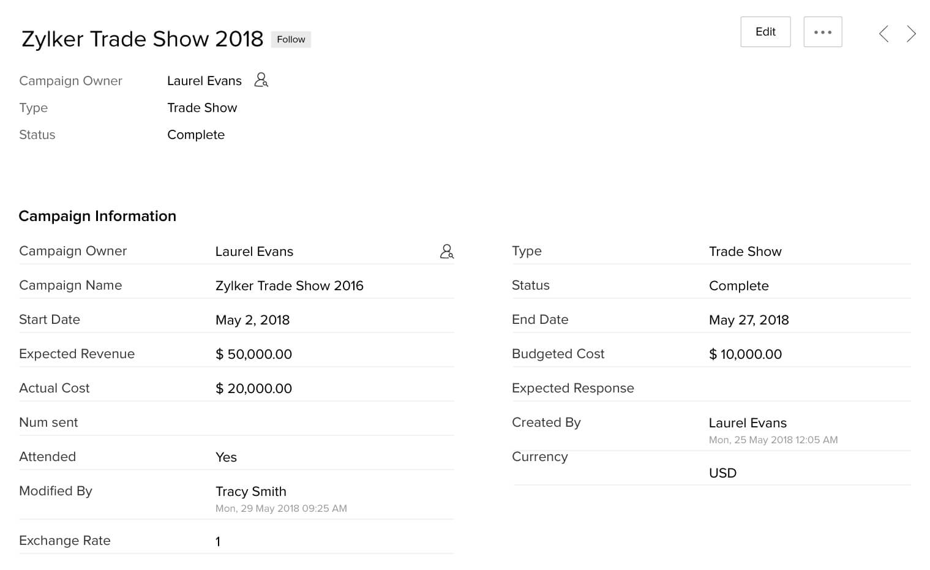Click the Expected Revenue label

[x=77, y=354]
